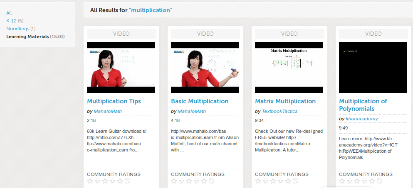Image resolution: width=413 pixels, height=188 pixels.
Task: Rate Multiplication of Polynomials five stars
Action: coord(372,181)
